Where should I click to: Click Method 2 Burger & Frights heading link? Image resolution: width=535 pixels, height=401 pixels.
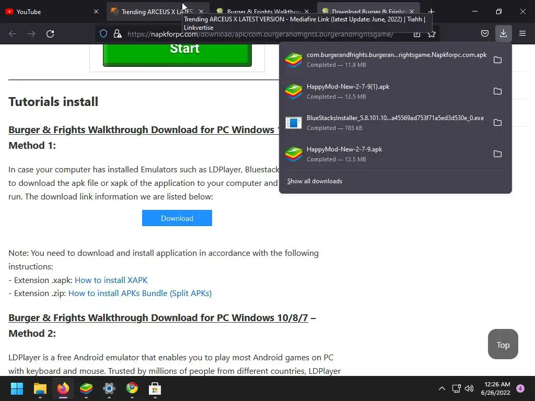click(x=158, y=318)
